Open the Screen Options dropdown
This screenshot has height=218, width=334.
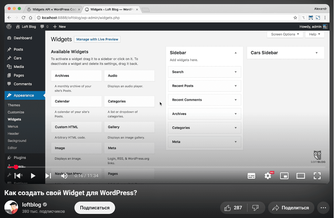285,34
